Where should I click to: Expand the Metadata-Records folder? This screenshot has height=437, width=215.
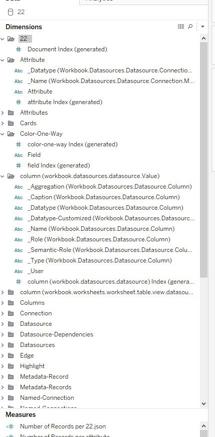click(x=2, y=388)
